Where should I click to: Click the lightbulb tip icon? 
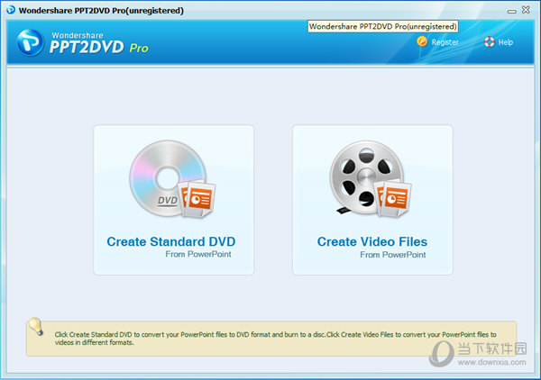pyautogui.click(x=35, y=326)
